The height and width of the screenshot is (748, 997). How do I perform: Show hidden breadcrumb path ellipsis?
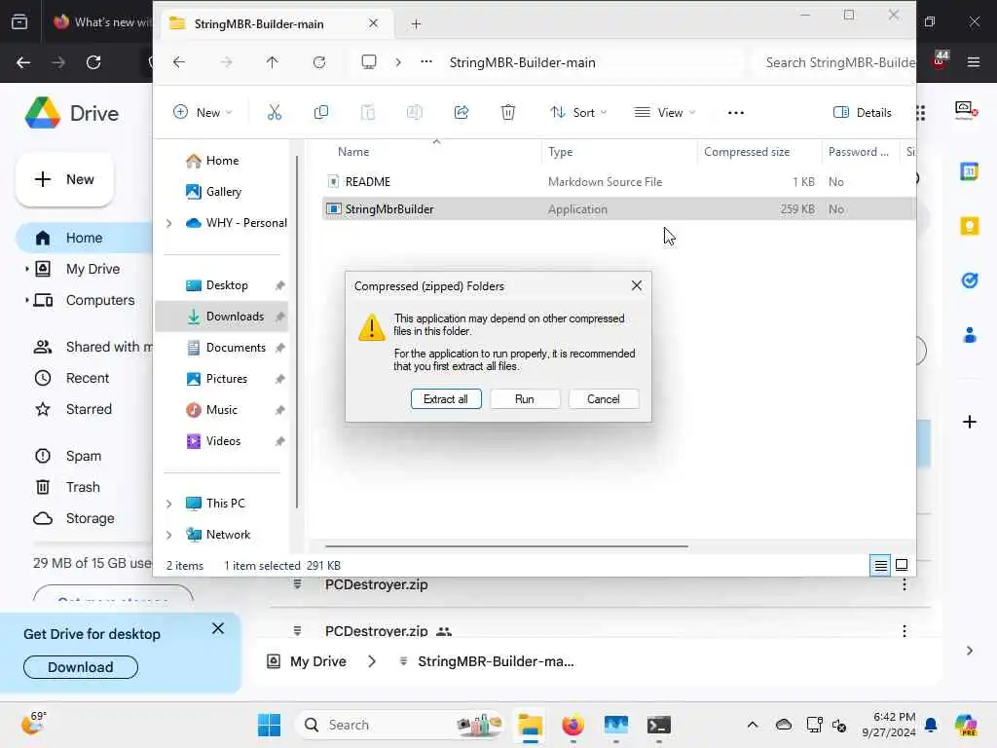(426, 62)
